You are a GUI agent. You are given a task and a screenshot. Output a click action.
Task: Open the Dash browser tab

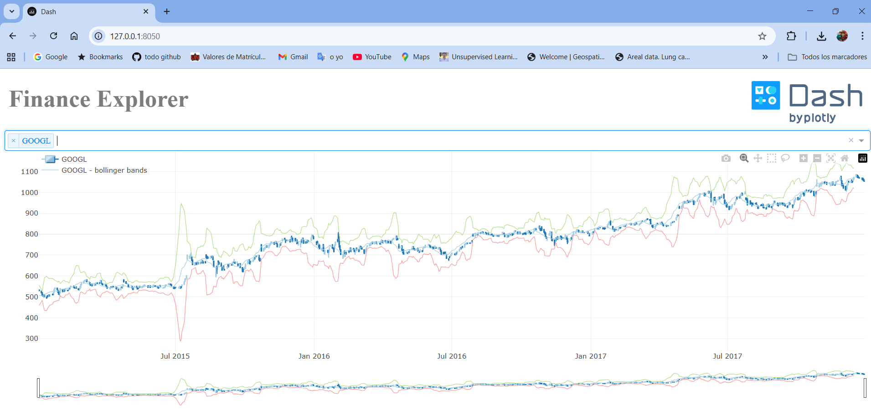(88, 12)
